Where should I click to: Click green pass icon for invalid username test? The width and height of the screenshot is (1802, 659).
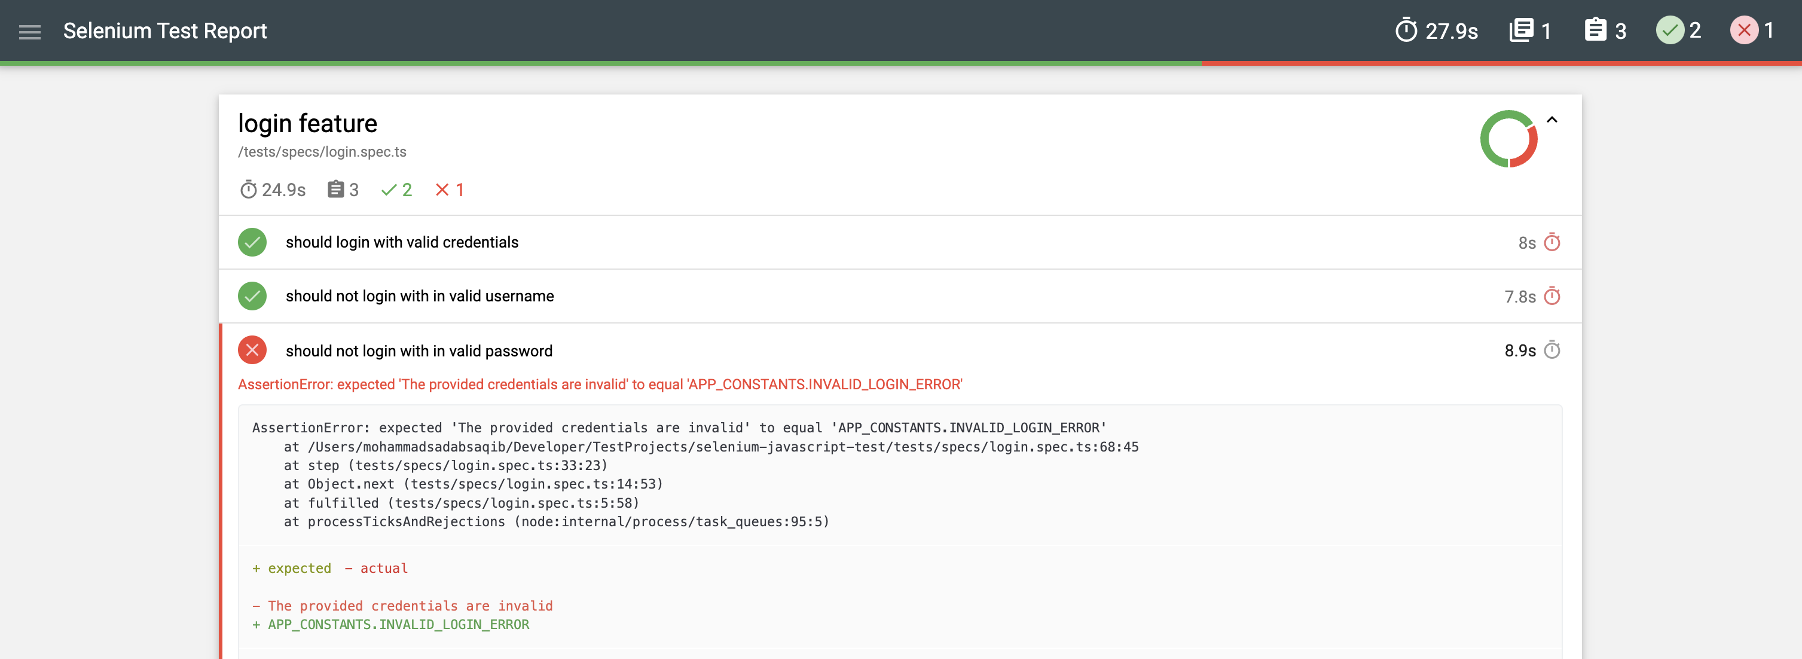[x=252, y=296]
